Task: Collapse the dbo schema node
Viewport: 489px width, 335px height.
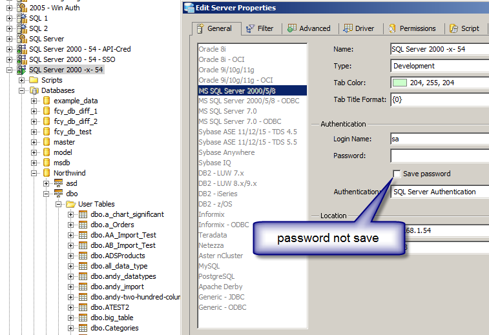Action: [46, 194]
